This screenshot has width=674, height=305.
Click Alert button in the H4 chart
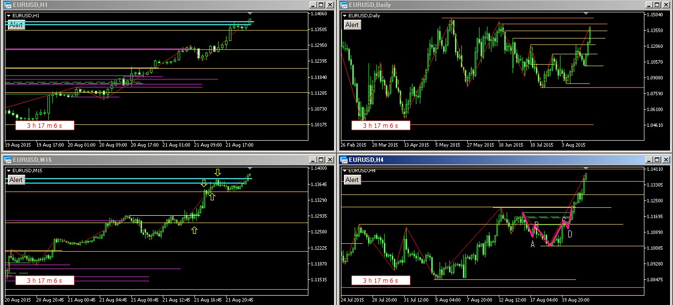[x=352, y=180]
